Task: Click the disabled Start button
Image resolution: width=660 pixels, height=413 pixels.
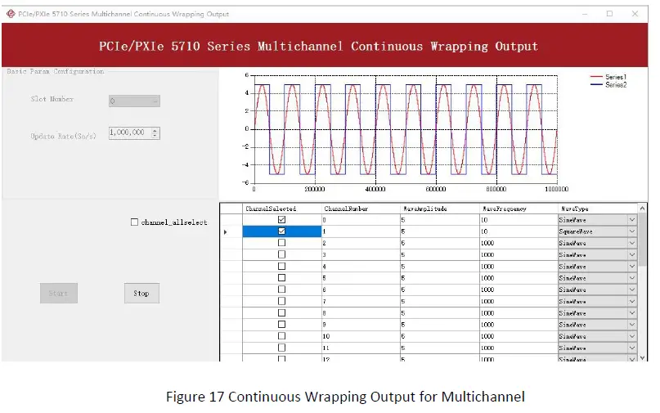Action: click(x=59, y=293)
